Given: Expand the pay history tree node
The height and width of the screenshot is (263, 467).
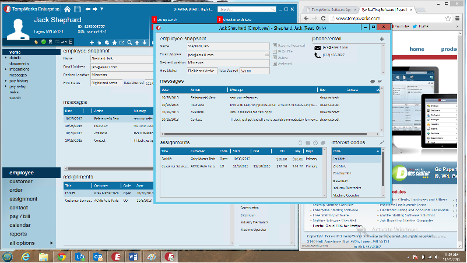Looking at the screenshot, I should point(6,80).
